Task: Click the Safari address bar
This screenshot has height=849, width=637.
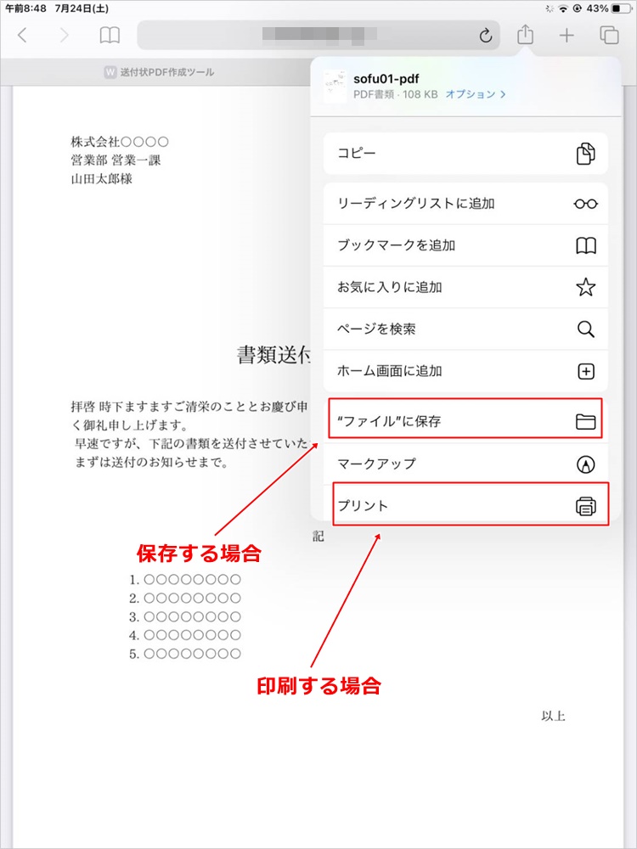Action: [318, 36]
